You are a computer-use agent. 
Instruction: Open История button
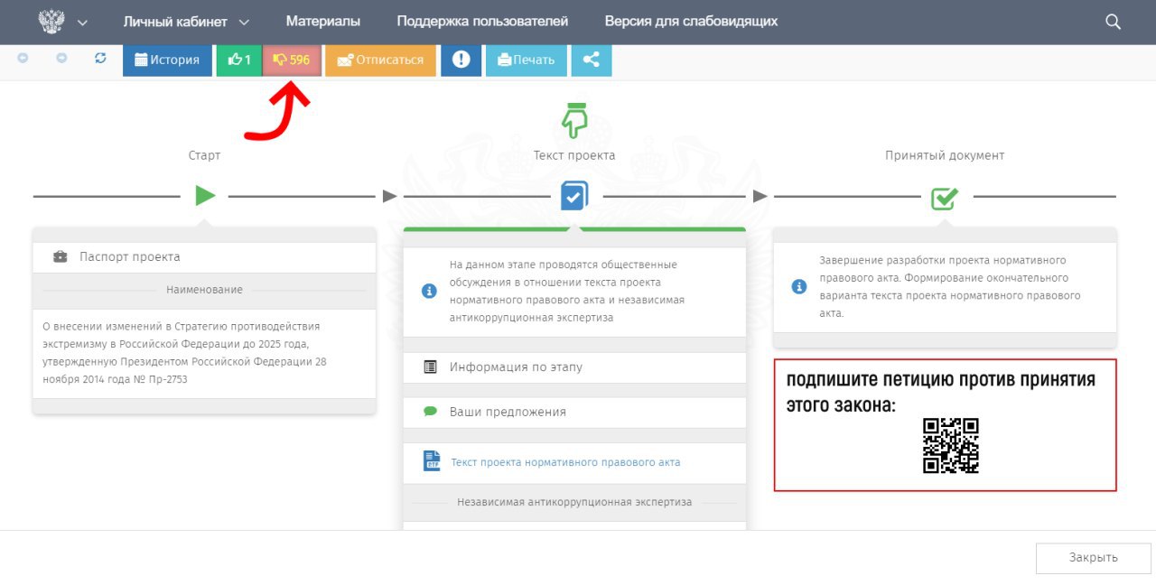[167, 60]
